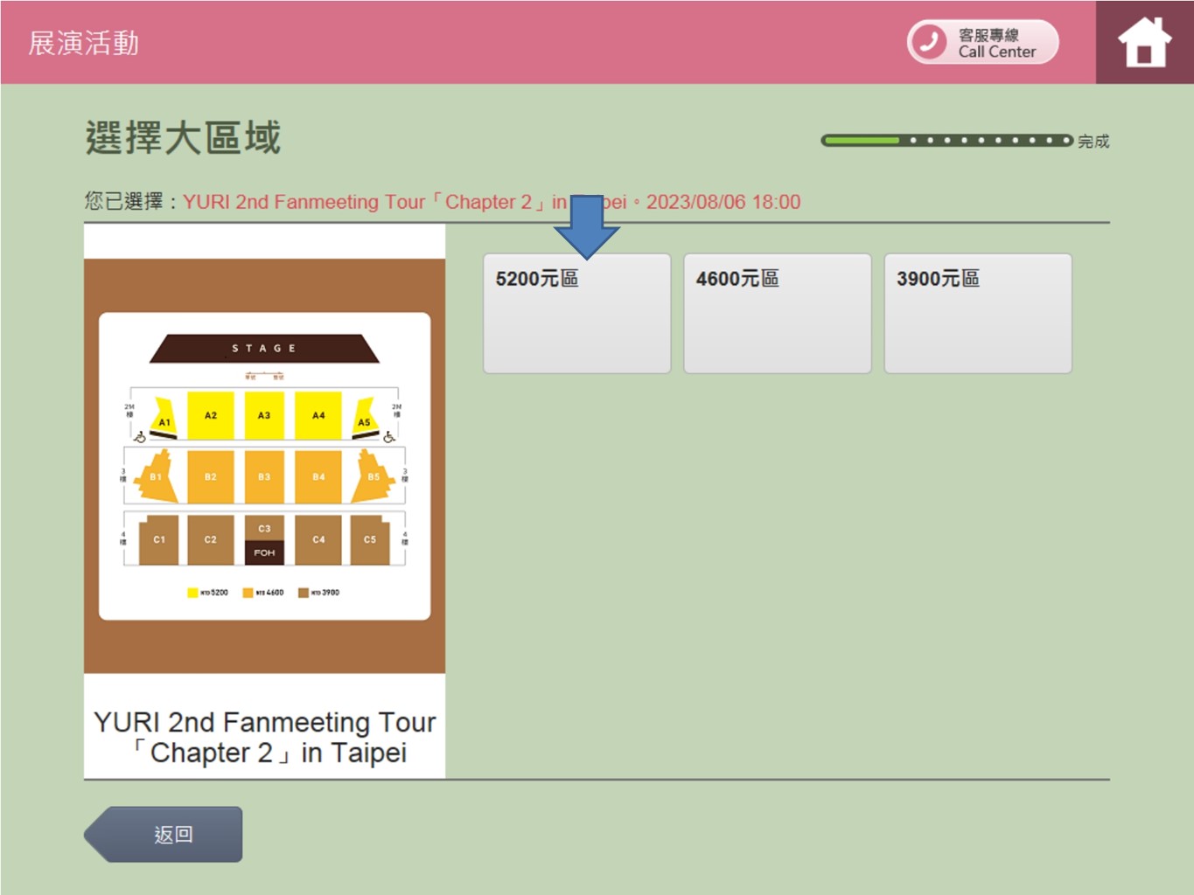Select section B1 on the seating map
The height and width of the screenshot is (895, 1194).
point(157,476)
